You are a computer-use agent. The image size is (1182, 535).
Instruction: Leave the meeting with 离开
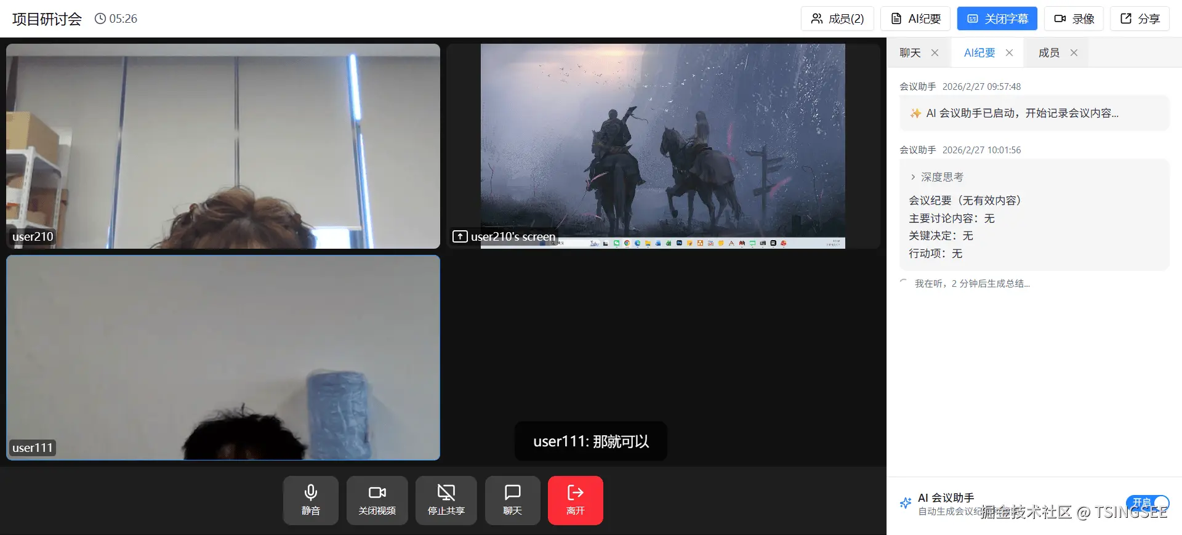point(576,500)
